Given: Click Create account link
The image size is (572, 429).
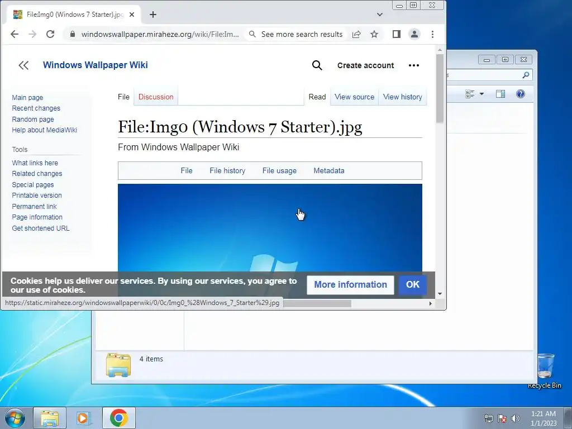Looking at the screenshot, I should click(x=365, y=65).
